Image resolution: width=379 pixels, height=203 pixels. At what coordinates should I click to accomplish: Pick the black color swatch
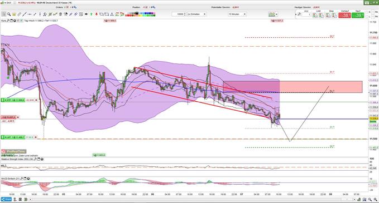point(137,13)
